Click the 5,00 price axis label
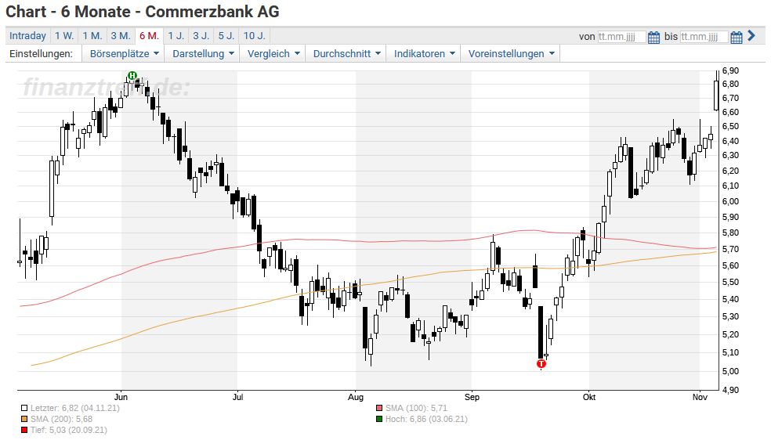Viewport: 771px width, 440px height. [x=730, y=371]
